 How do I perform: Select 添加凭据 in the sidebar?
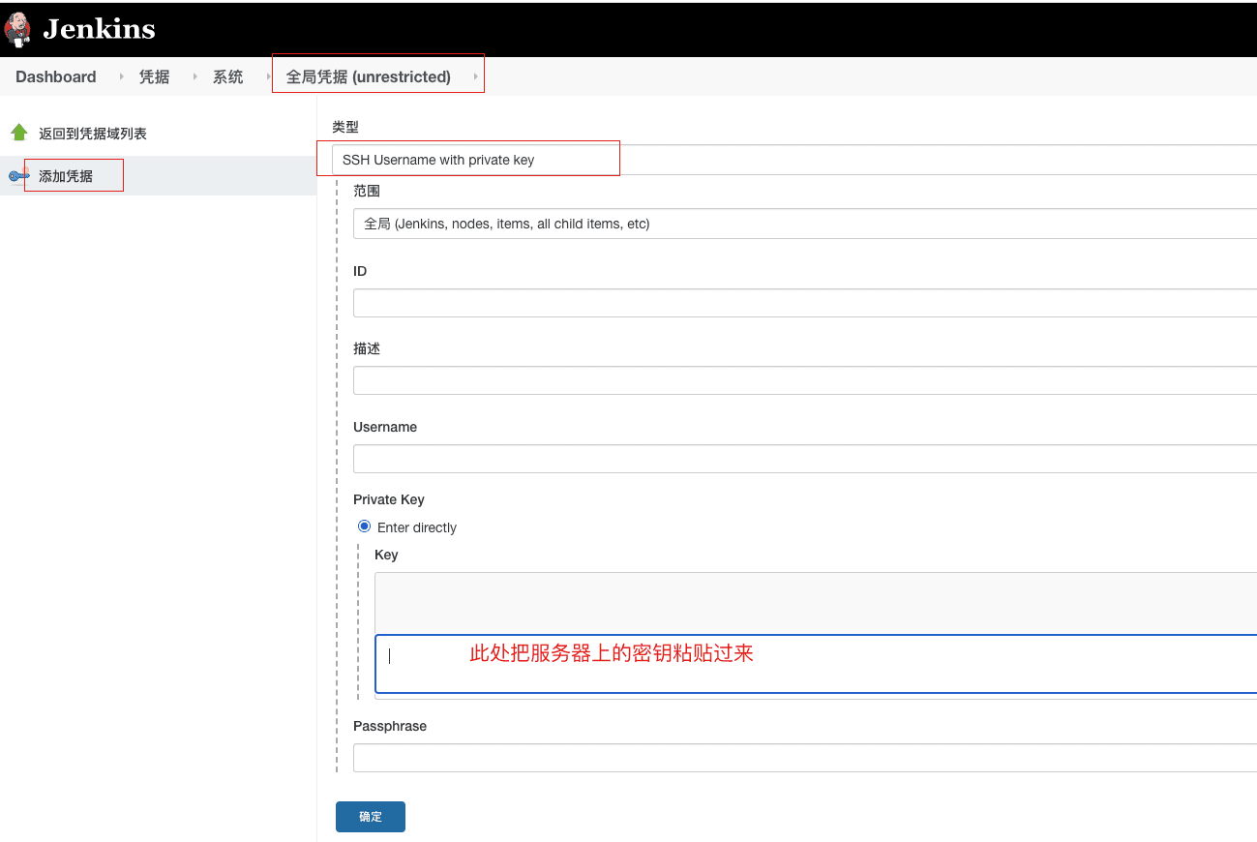[x=66, y=176]
